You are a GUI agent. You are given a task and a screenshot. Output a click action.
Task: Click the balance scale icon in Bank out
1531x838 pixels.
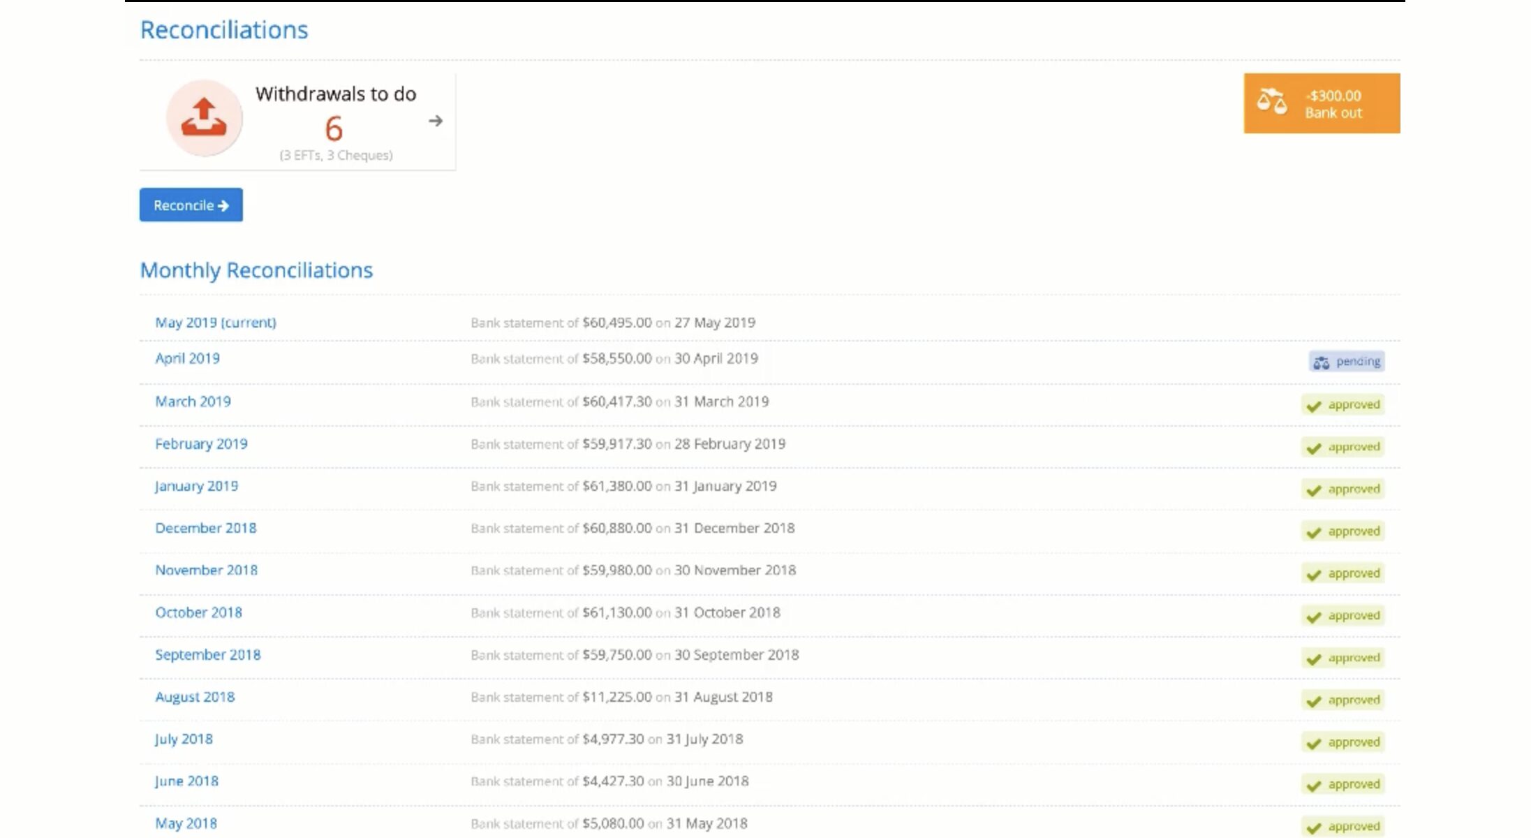pos(1271,102)
